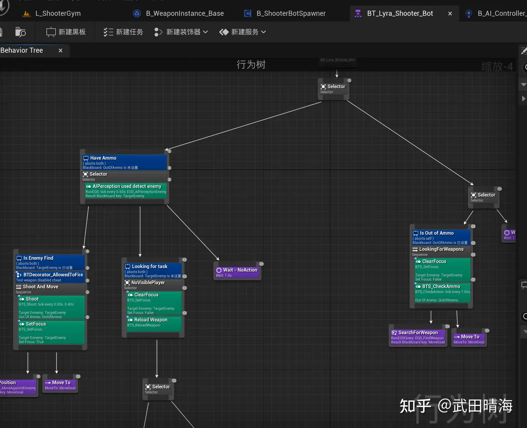Image resolution: width=527 pixels, height=428 pixels.
Task: Click the Reload Weapon service icon
Action: point(130,320)
